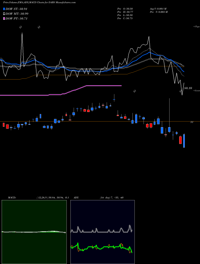Select the 'DOW PT: 50.71' legend text
The height and width of the screenshot is (264, 200).
pos(16,18)
